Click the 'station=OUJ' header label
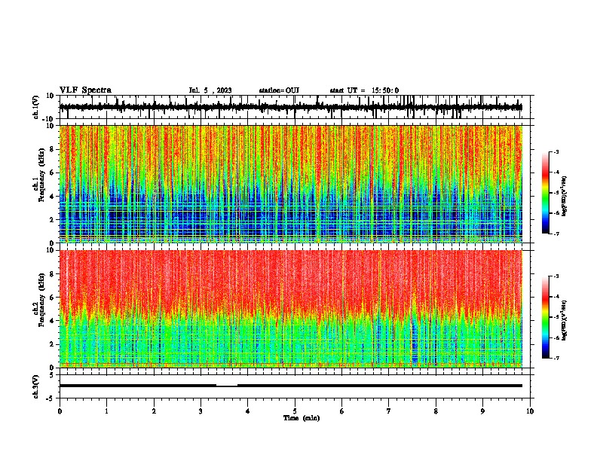Image resolution: width=597 pixels, height=461 pixels. [279, 90]
